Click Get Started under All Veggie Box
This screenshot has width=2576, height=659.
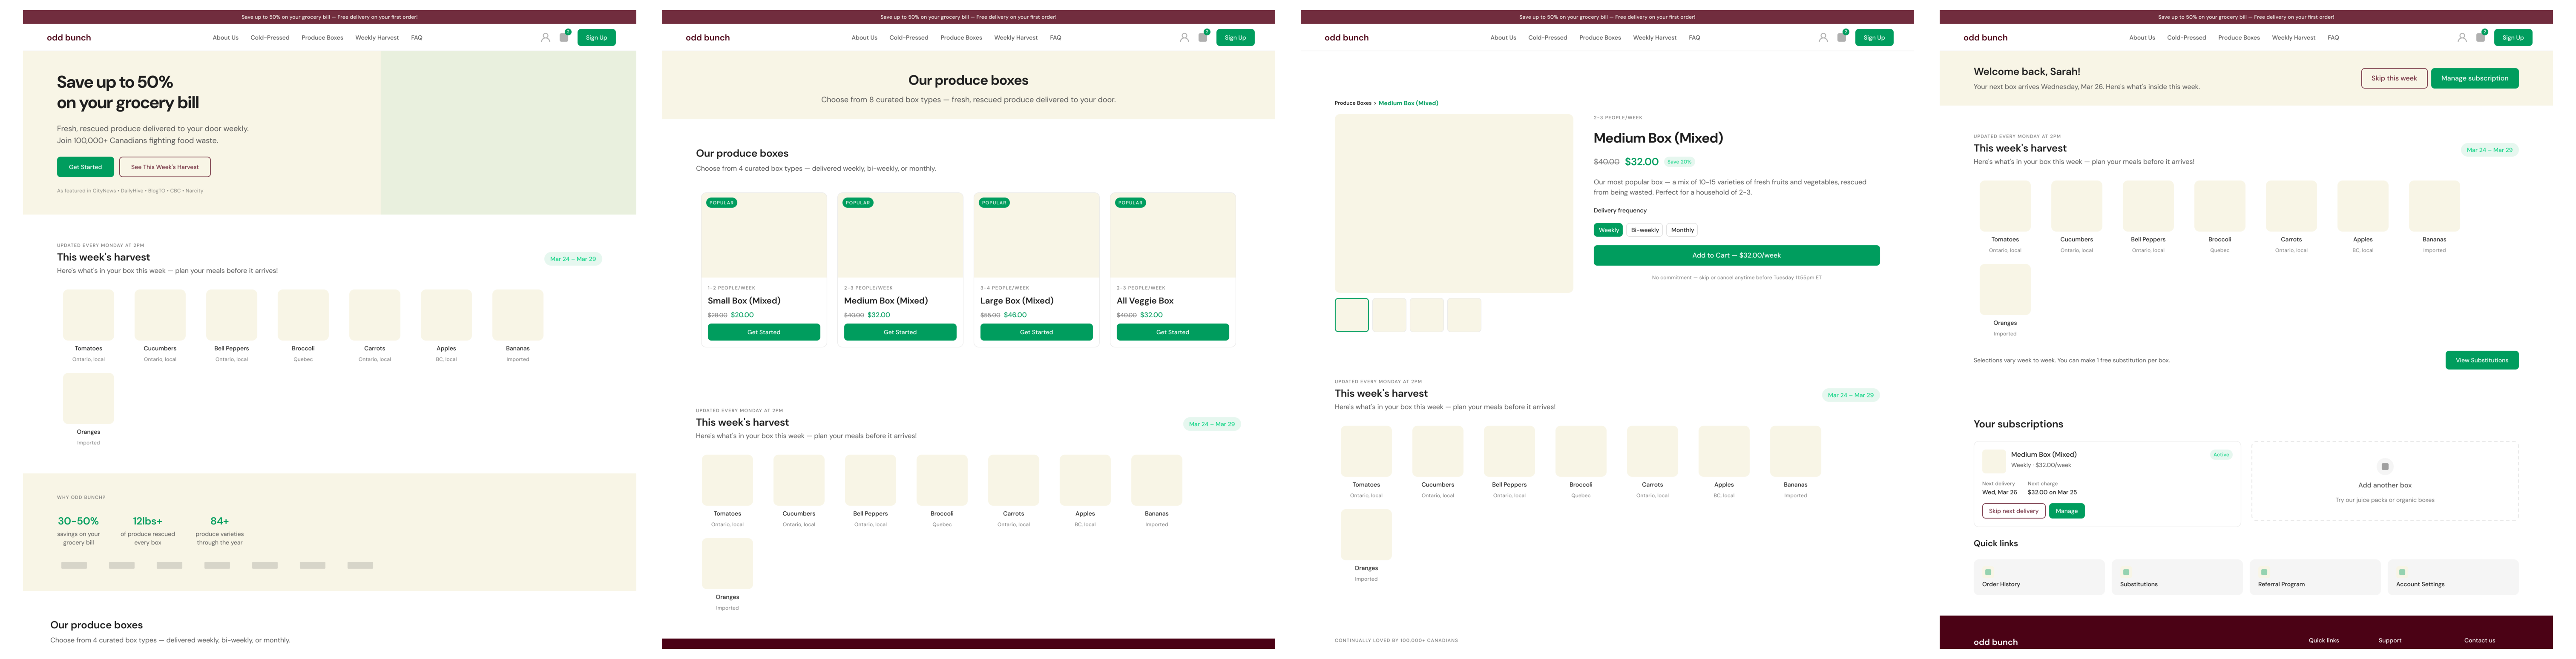point(1172,332)
